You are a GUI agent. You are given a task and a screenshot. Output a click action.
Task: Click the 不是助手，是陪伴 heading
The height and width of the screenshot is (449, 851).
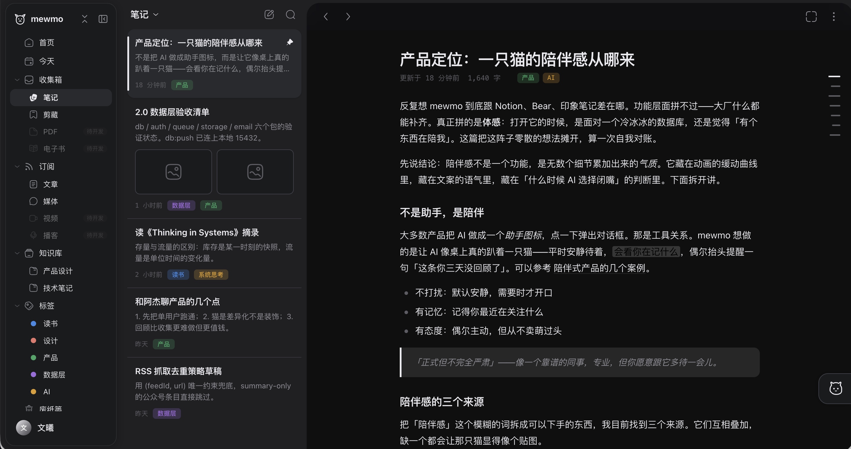tap(442, 213)
